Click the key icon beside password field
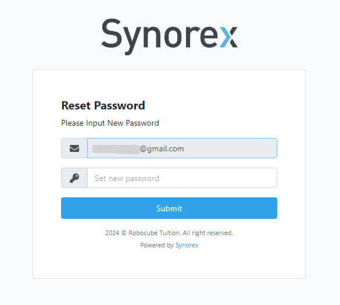This screenshot has height=305, width=340. [74, 178]
